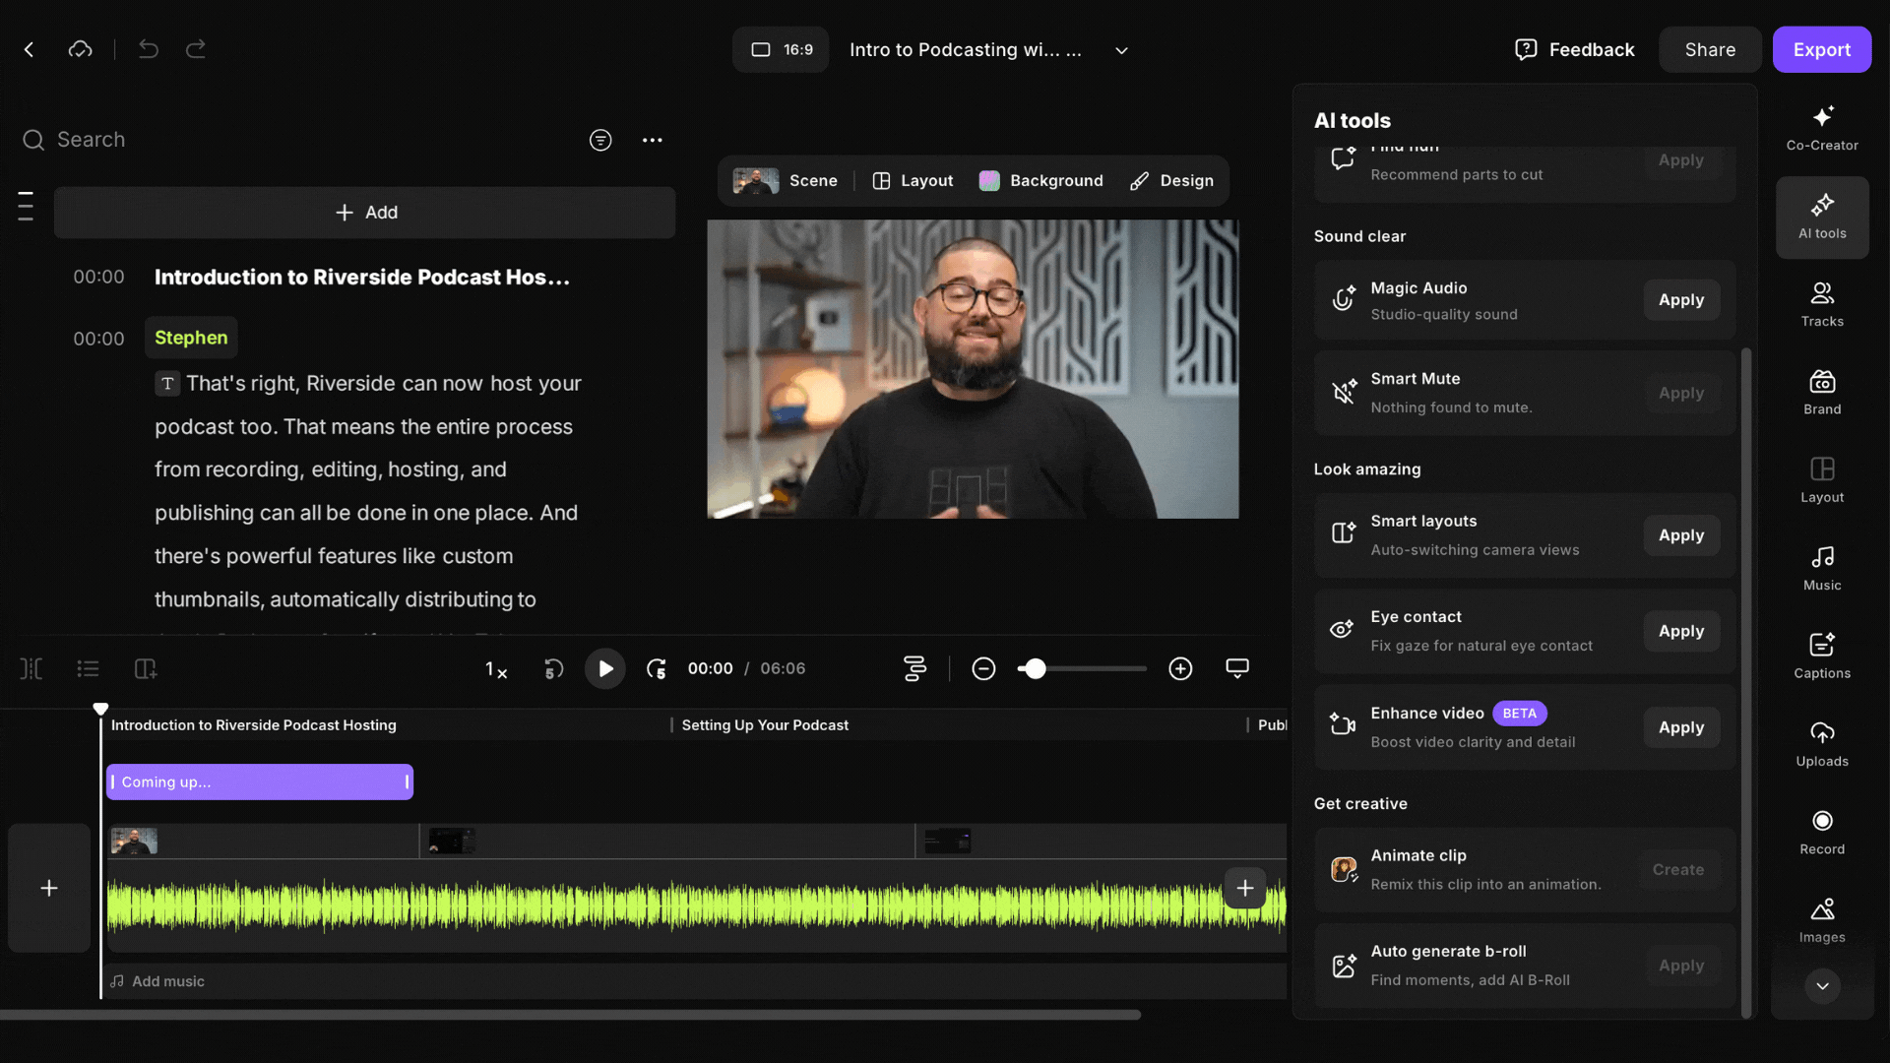Open the project title dropdown

(x=1121, y=50)
